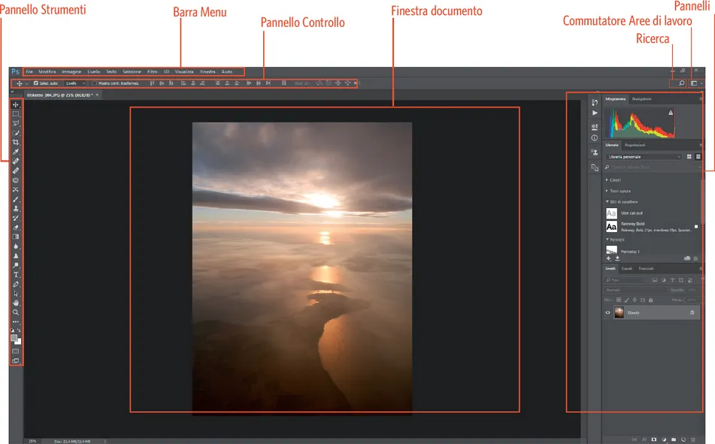The height and width of the screenshot is (444, 715).
Task: Select the Lasso tool
Action: pyautogui.click(x=16, y=123)
